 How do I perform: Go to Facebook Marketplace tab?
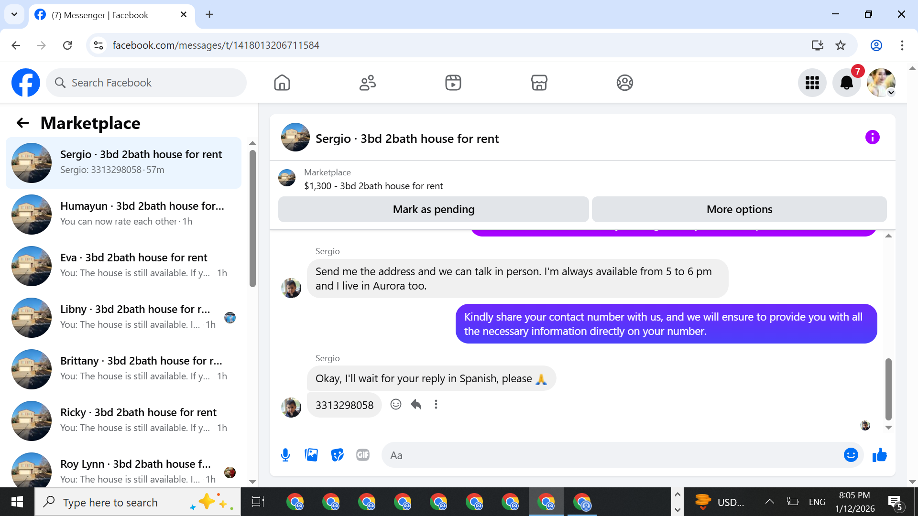coord(539,83)
